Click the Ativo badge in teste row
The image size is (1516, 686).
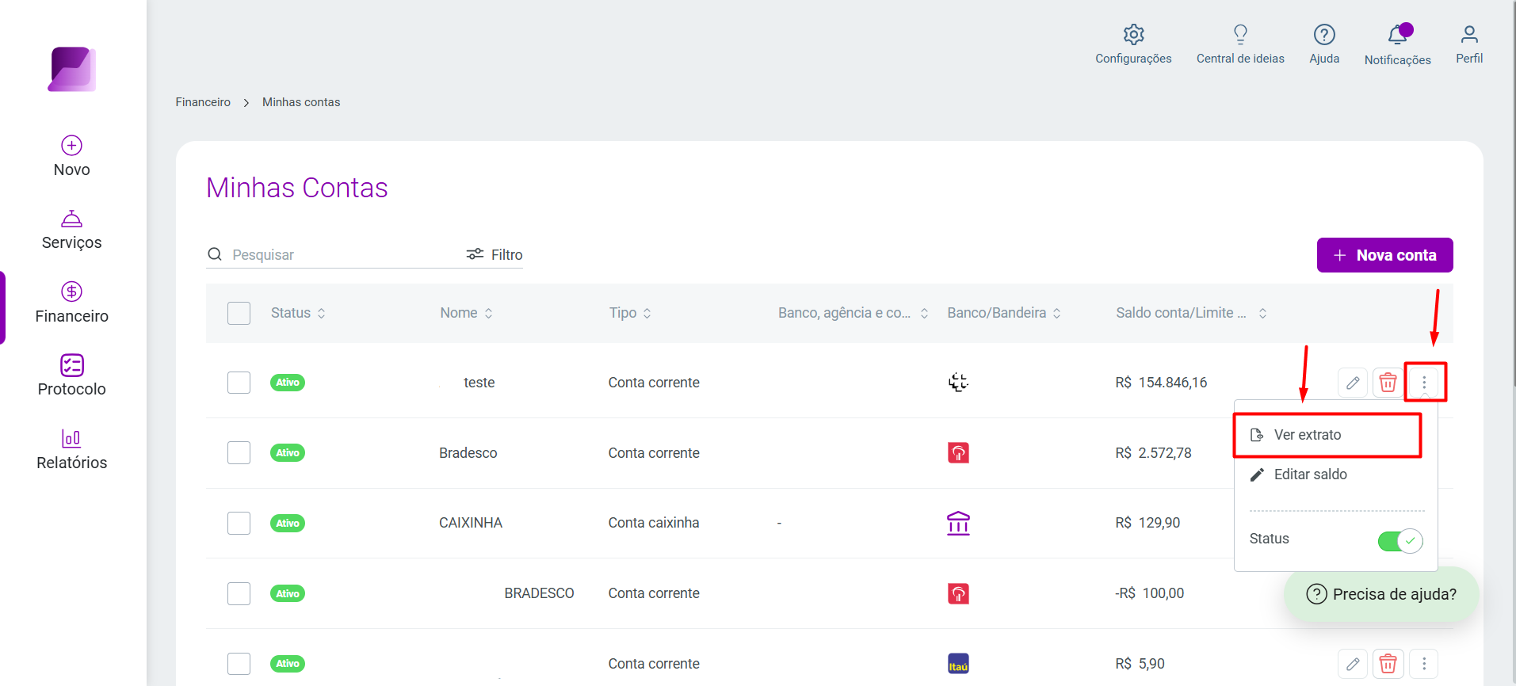(288, 383)
